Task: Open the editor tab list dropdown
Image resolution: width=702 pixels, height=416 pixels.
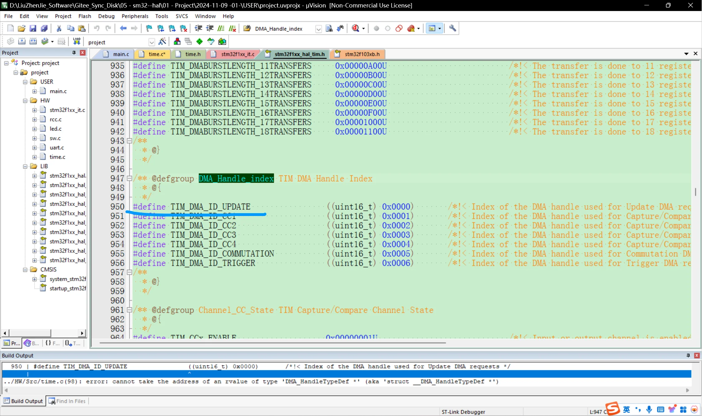Action: click(686, 54)
